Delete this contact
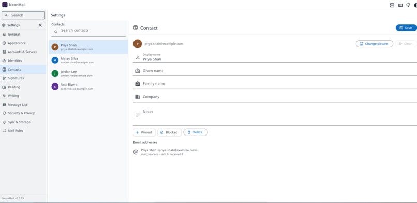417x203 pixels. click(x=196, y=132)
